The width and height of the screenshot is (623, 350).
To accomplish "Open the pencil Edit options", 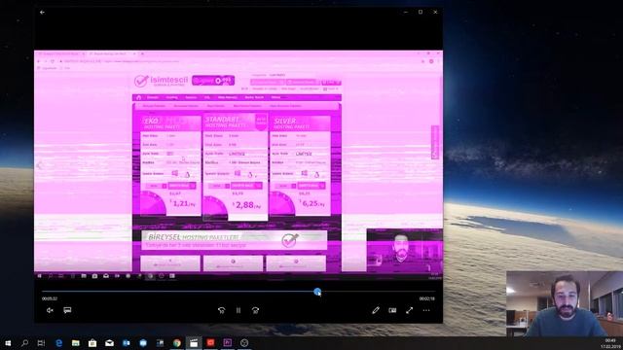I will [376, 310].
